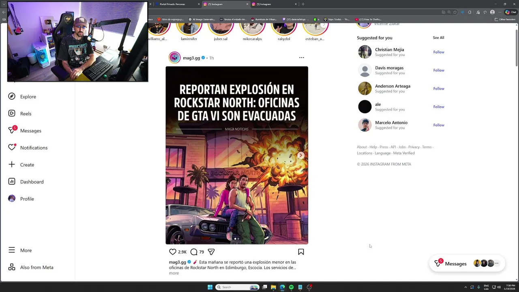
Task: Open AI Image Generator bookmark
Action: click(202, 19)
